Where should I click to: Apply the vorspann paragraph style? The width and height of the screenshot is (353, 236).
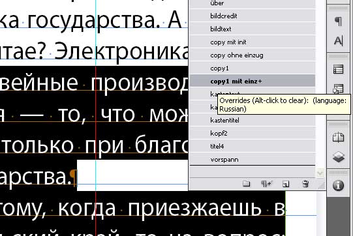pos(252,160)
